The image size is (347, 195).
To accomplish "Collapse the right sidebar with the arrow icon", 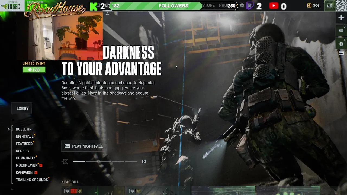I will click(341, 53).
